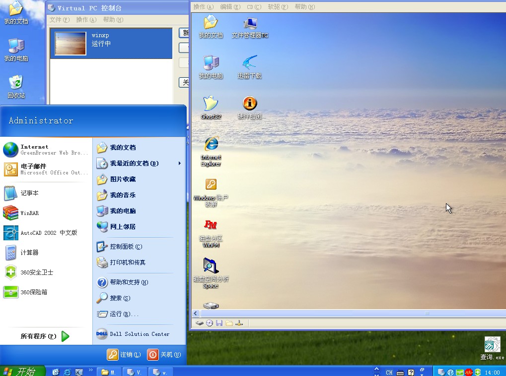Open 帮助 menu in Virtual PC 控制台

tap(113, 20)
